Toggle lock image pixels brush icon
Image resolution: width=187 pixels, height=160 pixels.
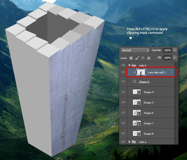[x=137, y=58]
